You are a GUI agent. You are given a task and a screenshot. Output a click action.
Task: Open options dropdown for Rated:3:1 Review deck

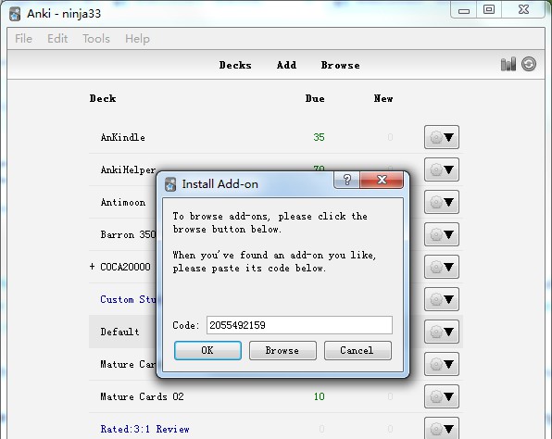pyautogui.click(x=442, y=428)
